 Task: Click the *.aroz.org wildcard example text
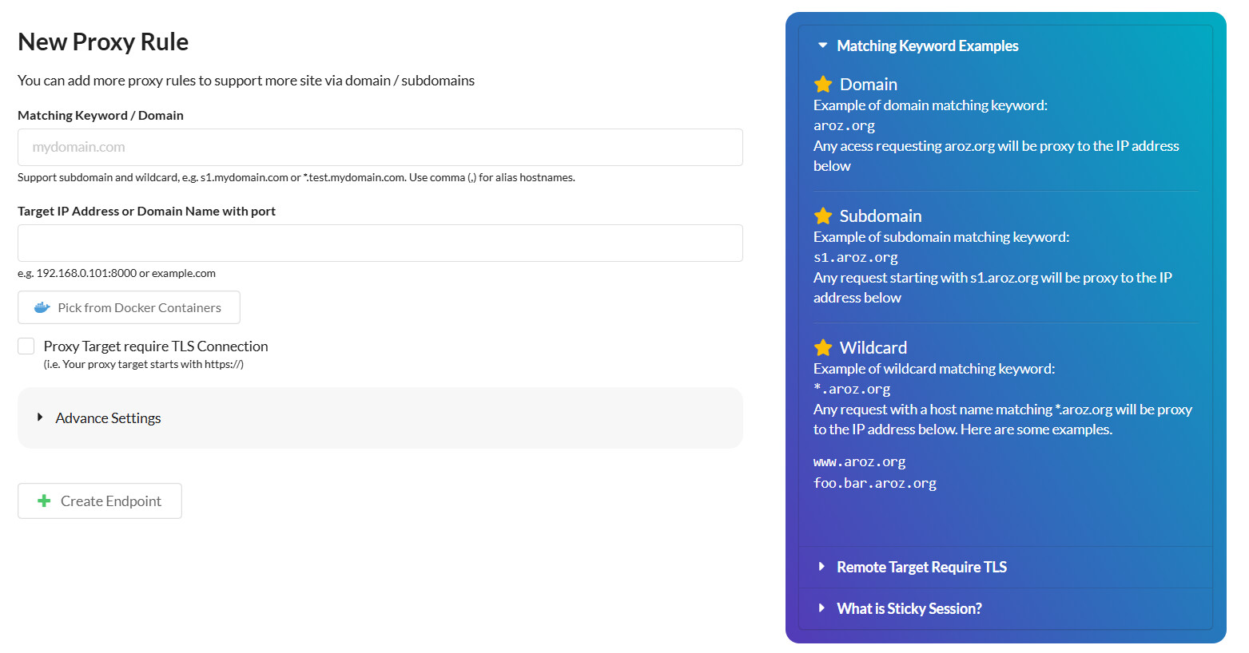(852, 389)
